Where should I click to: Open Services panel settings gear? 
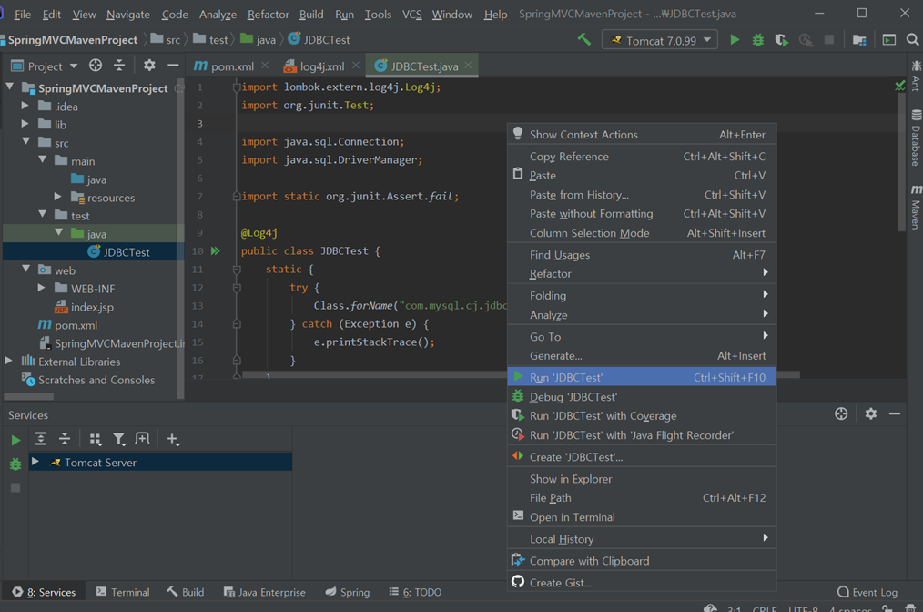click(x=870, y=413)
